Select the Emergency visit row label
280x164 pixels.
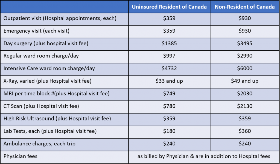click(36, 31)
